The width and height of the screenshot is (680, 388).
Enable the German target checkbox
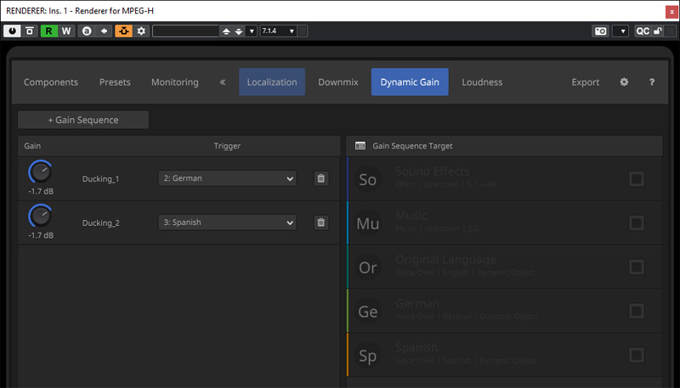[x=637, y=311]
